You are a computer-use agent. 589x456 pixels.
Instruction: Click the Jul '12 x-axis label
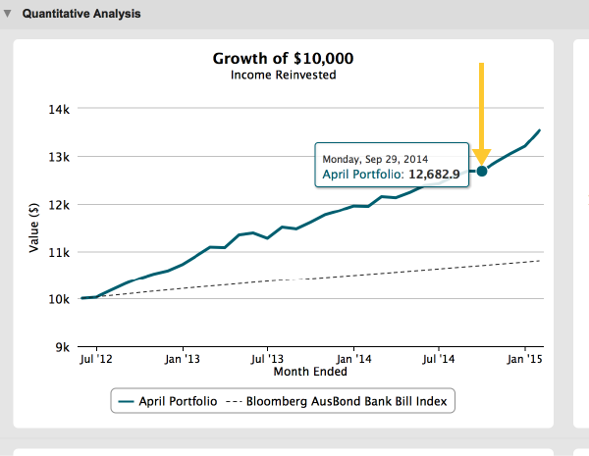click(97, 360)
